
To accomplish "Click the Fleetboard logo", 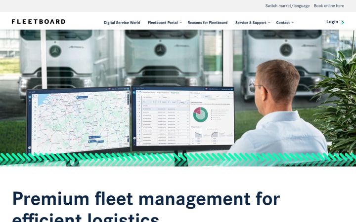I will [39, 22].
